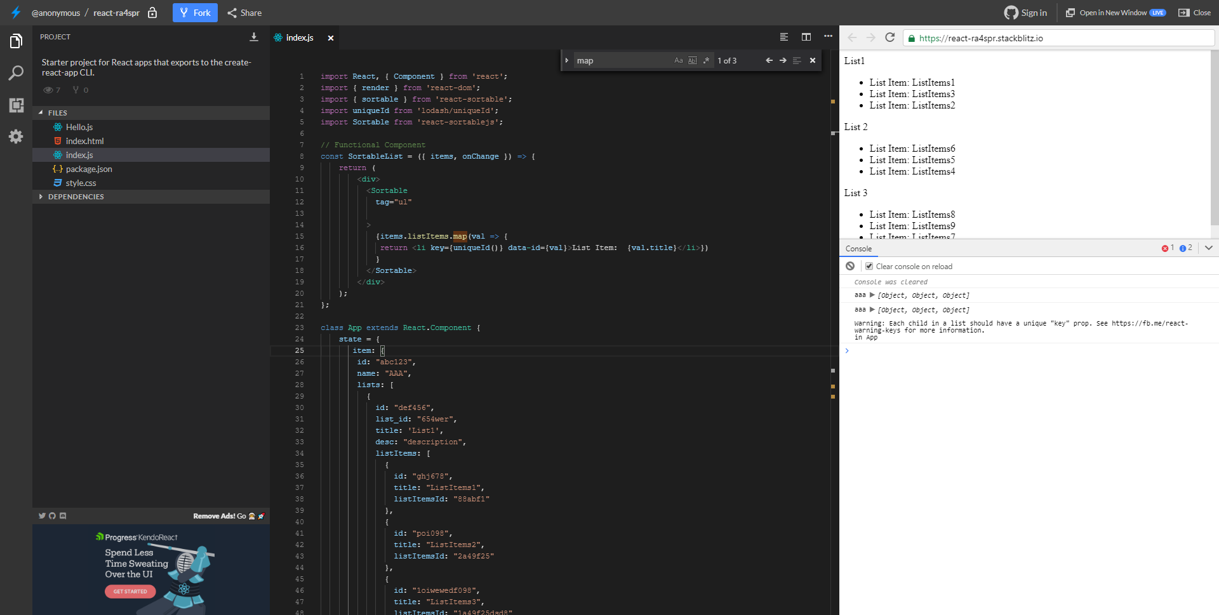The image size is (1219, 615).
Task: Open the settings gear in the sidebar
Action: click(16, 136)
